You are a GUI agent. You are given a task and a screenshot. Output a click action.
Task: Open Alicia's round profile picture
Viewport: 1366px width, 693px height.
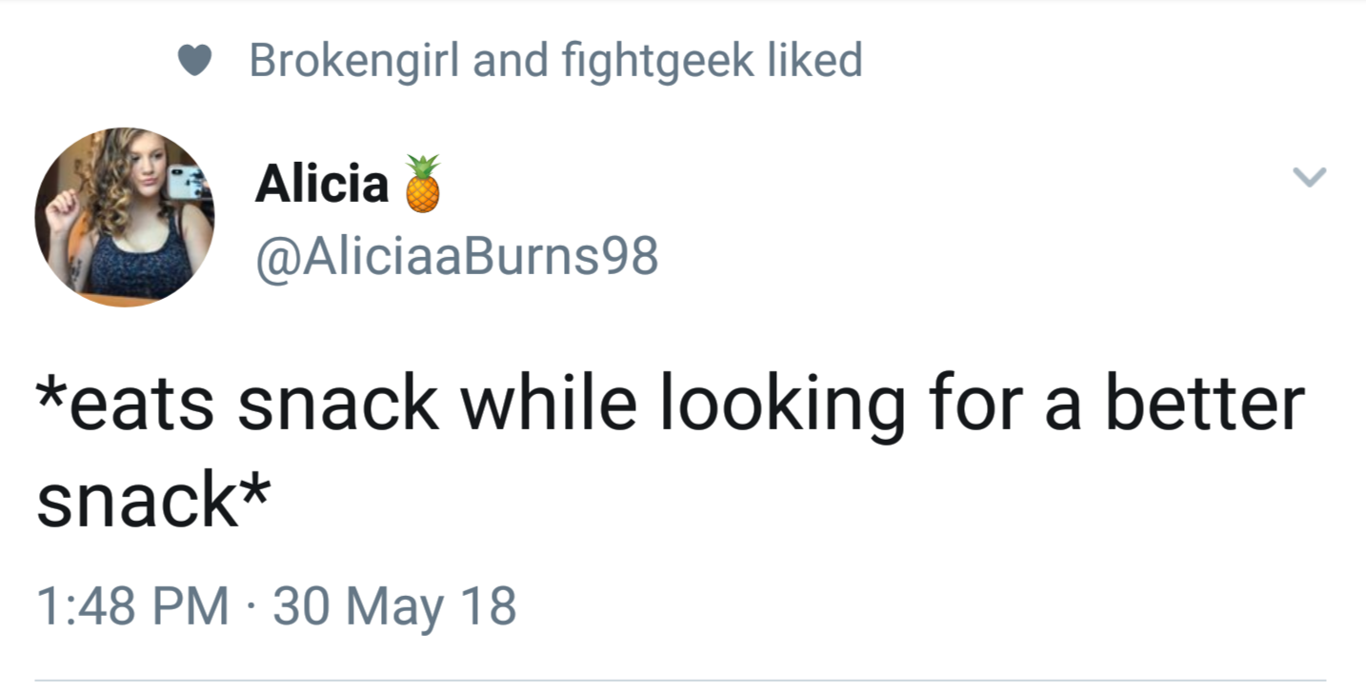(125, 217)
